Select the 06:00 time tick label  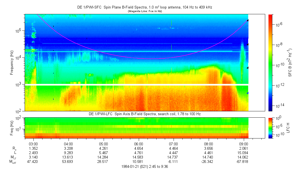click(138, 144)
